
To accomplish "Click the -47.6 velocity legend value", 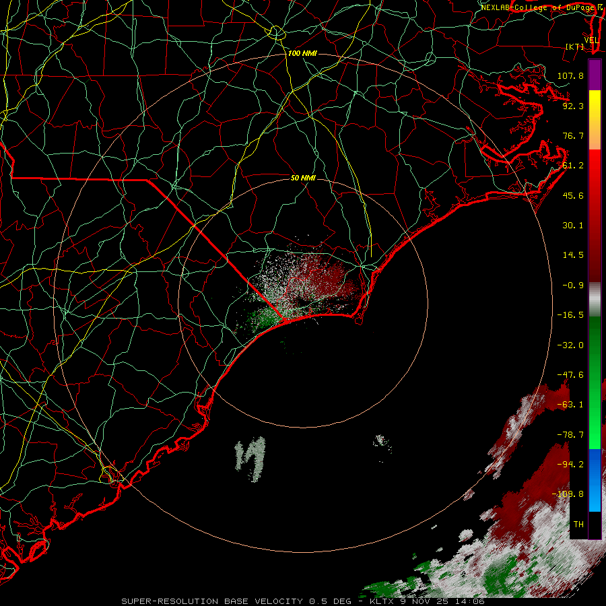I will coord(570,375).
